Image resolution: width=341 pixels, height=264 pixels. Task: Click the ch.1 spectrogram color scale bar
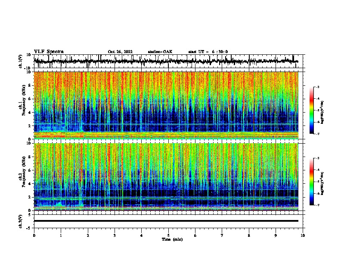[x=311, y=110]
